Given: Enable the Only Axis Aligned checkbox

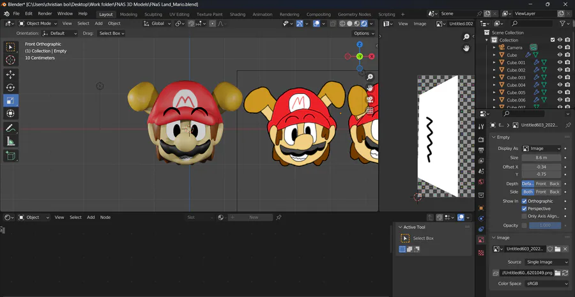Looking at the screenshot, I should tap(525, 217).
